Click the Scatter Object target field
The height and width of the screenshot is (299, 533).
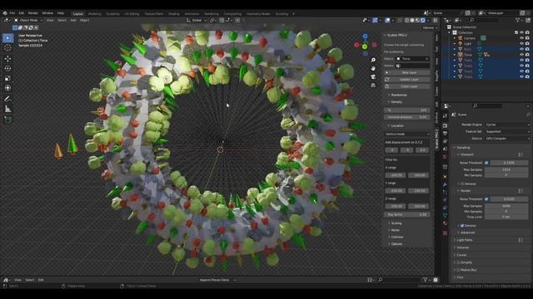(413, 59)
